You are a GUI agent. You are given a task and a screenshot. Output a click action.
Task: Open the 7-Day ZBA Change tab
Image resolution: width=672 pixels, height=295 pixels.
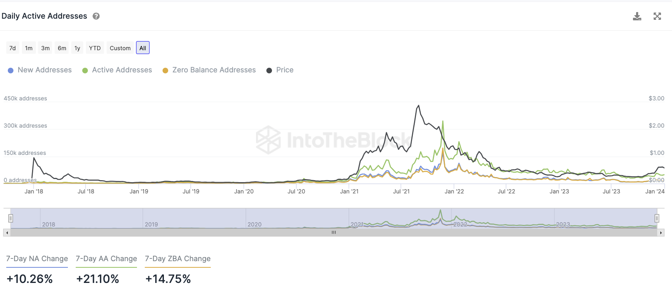178,259
